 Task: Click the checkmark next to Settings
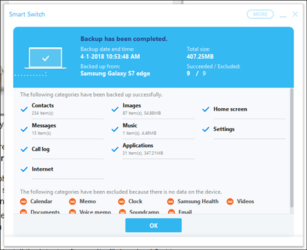pos(206,129)
